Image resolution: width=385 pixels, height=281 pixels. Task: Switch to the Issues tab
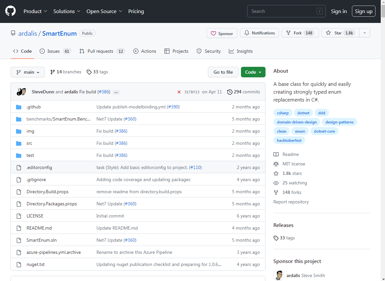tap(55, 51)
